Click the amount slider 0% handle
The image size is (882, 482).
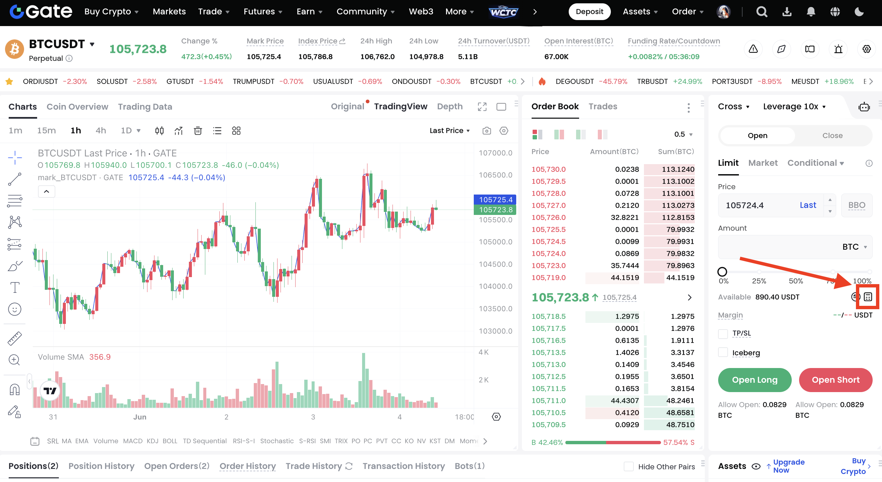coord(722,272)
